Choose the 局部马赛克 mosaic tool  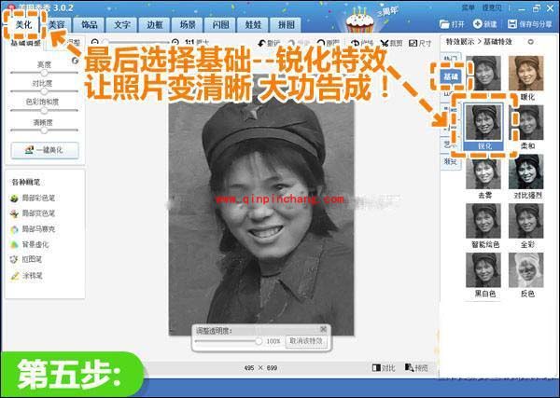[34, 229]
